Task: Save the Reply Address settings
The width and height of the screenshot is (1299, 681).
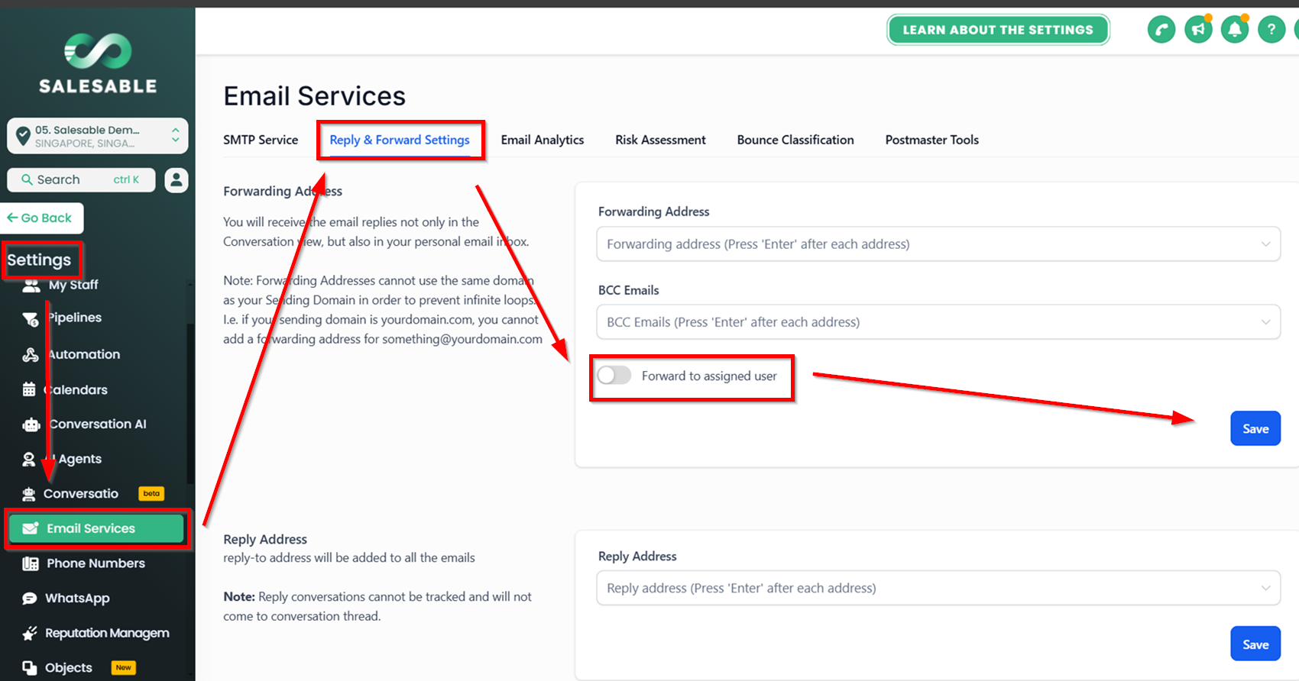Action: (x=1255, y=644)
